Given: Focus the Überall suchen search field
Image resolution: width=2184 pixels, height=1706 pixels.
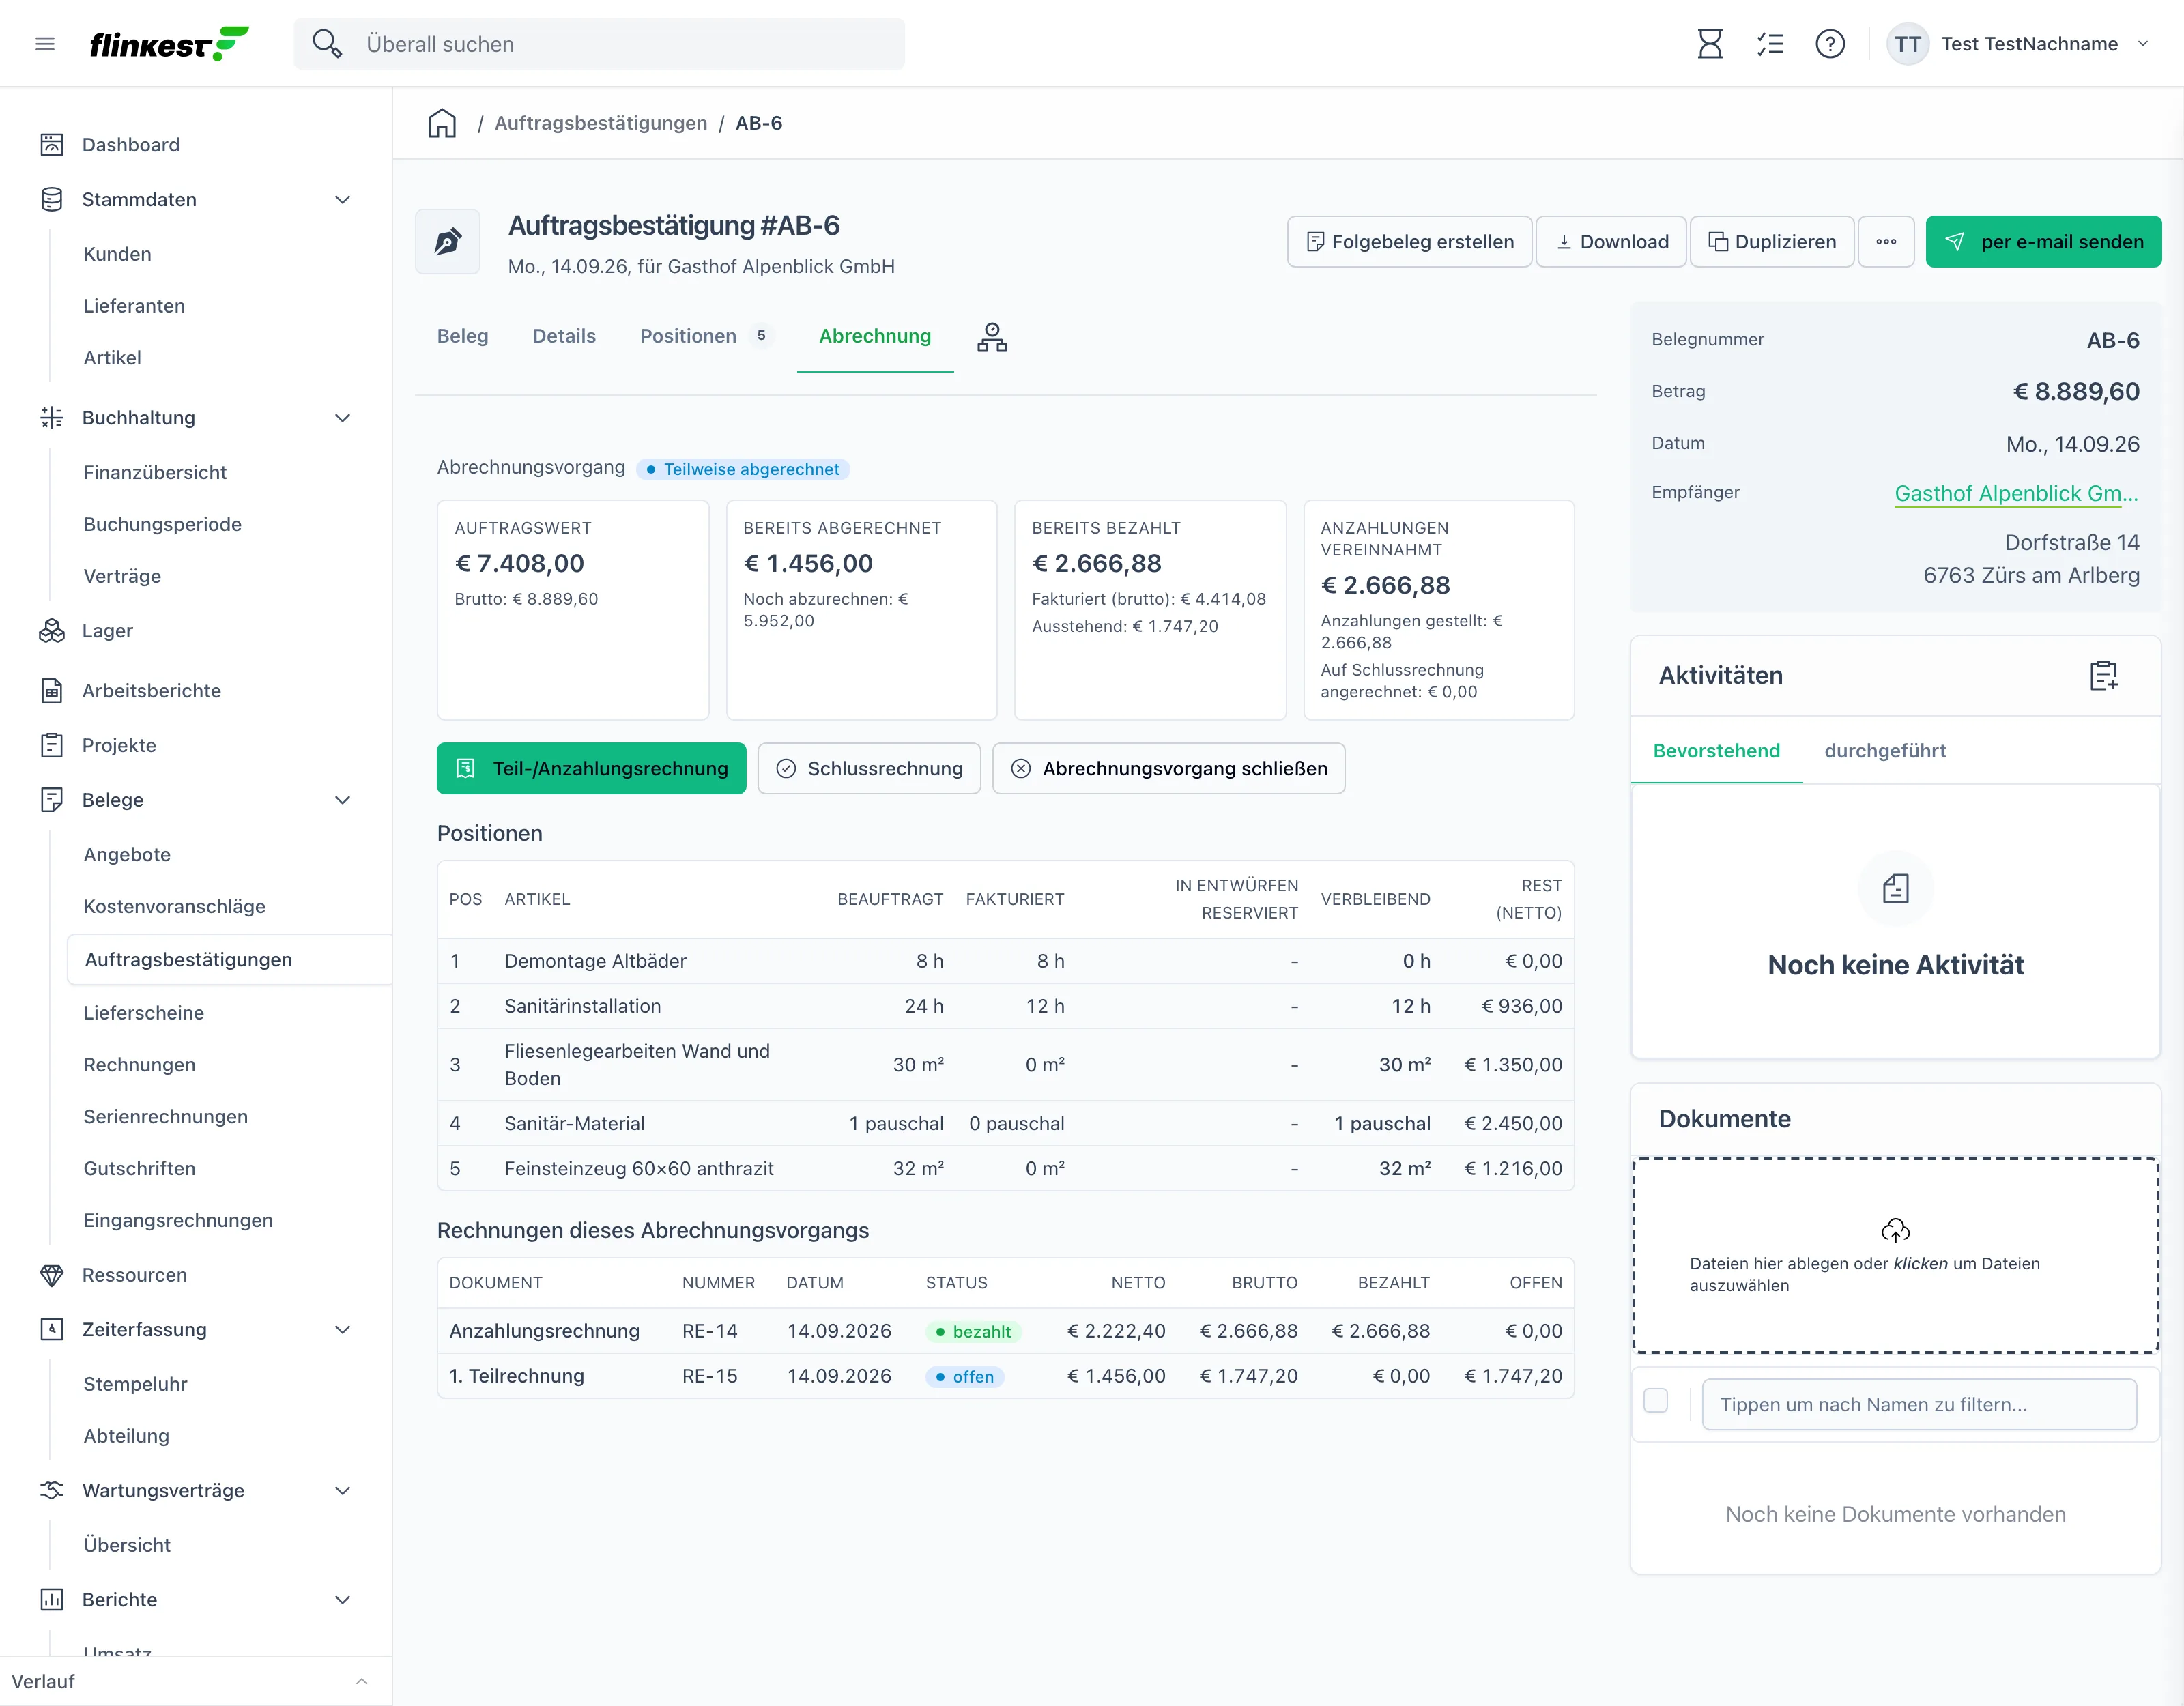Looking at the screenshot, I should pos(600,44).
